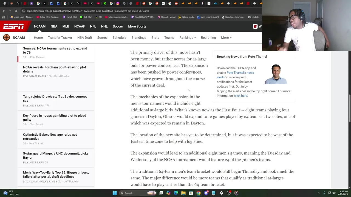Open the 5-star guard Mingo story

[x=56, y=155]
